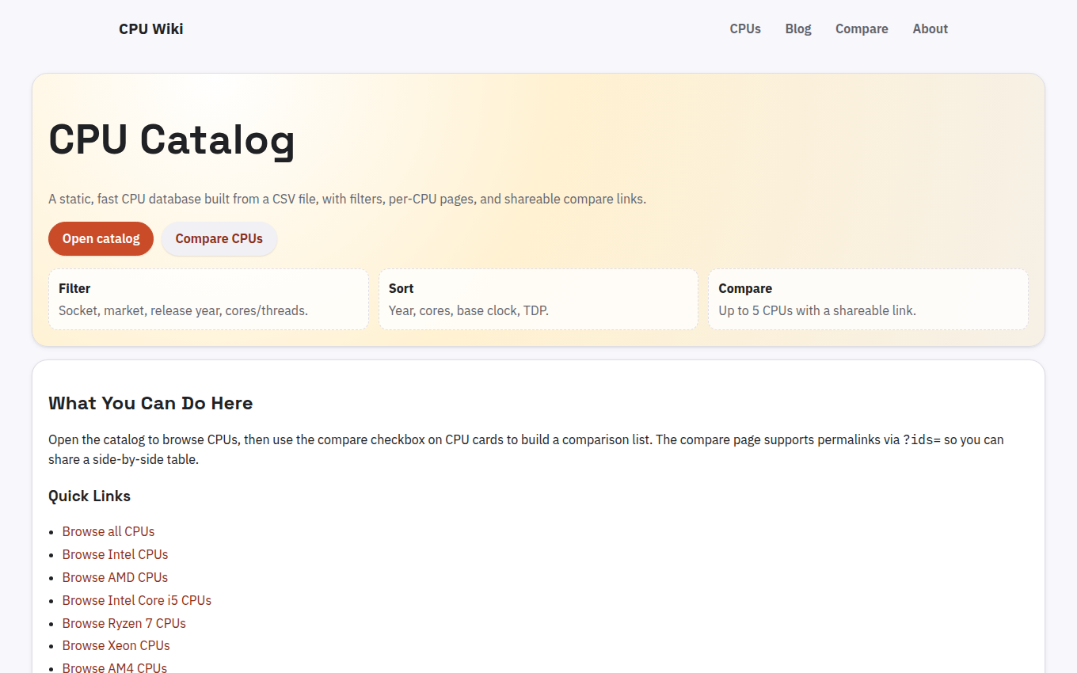The width and height of the screenshot is (1077, 673).
Task: Click 'Socket, market, release year, cores/threads.' text
Action: coord(183,310)
